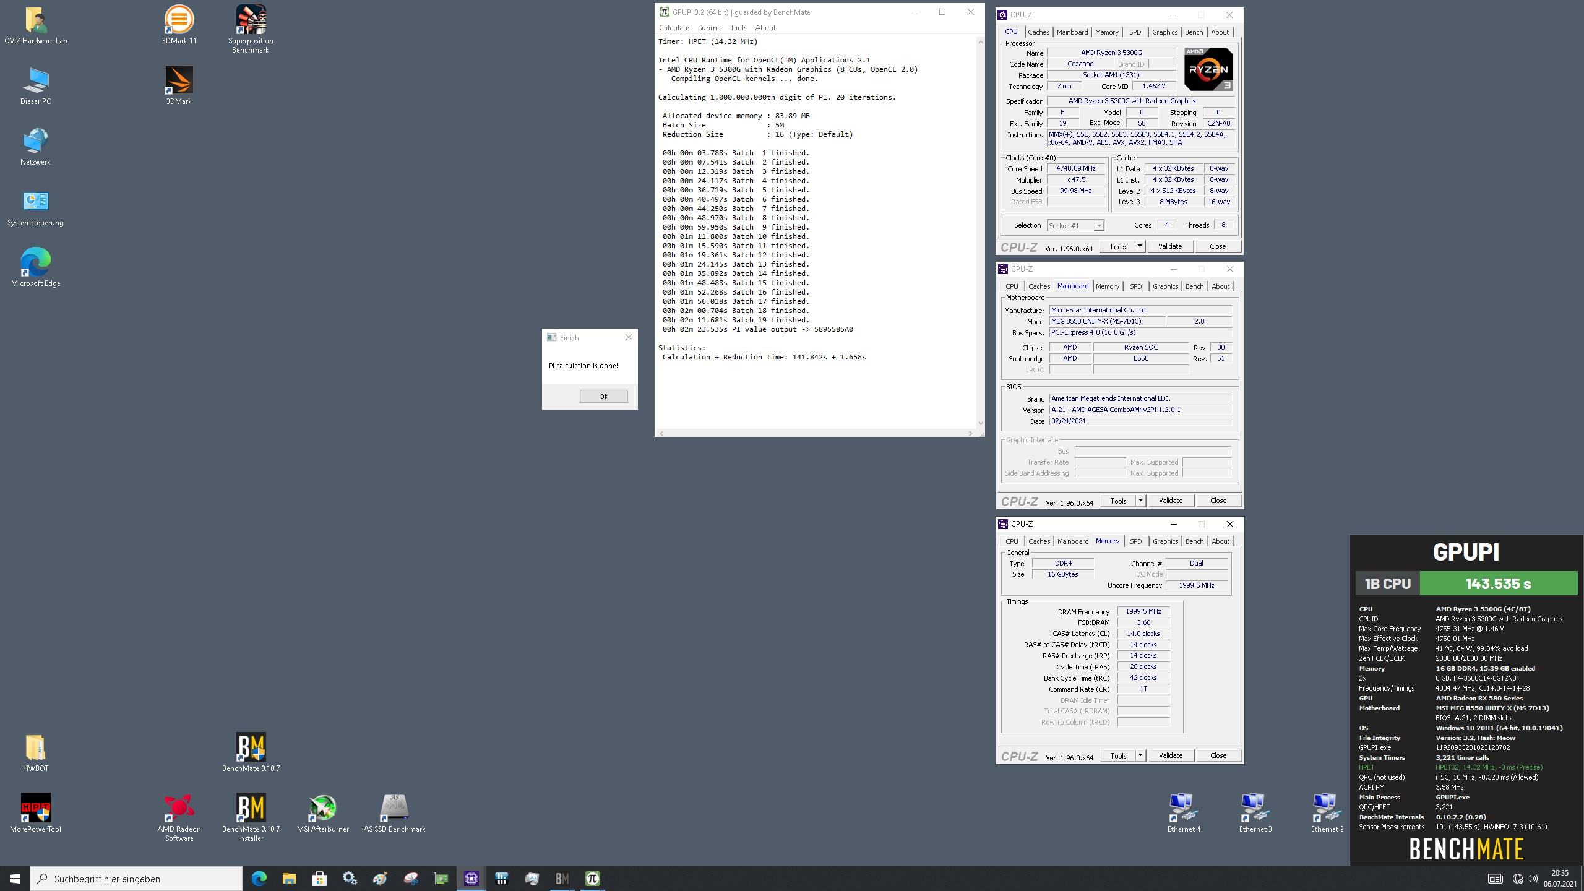Screen dimensions: 1584x891
Task: Open volume control in system tray
Action: (x=1533, y=879)
